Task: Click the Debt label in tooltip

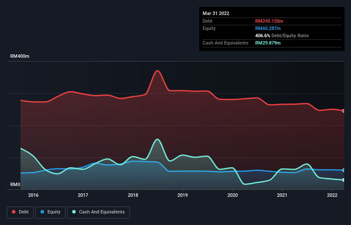Action: coord(207,21)
